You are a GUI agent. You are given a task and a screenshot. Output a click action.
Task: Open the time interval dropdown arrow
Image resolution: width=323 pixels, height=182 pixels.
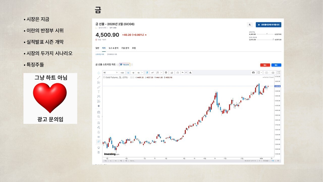point(142,73)
